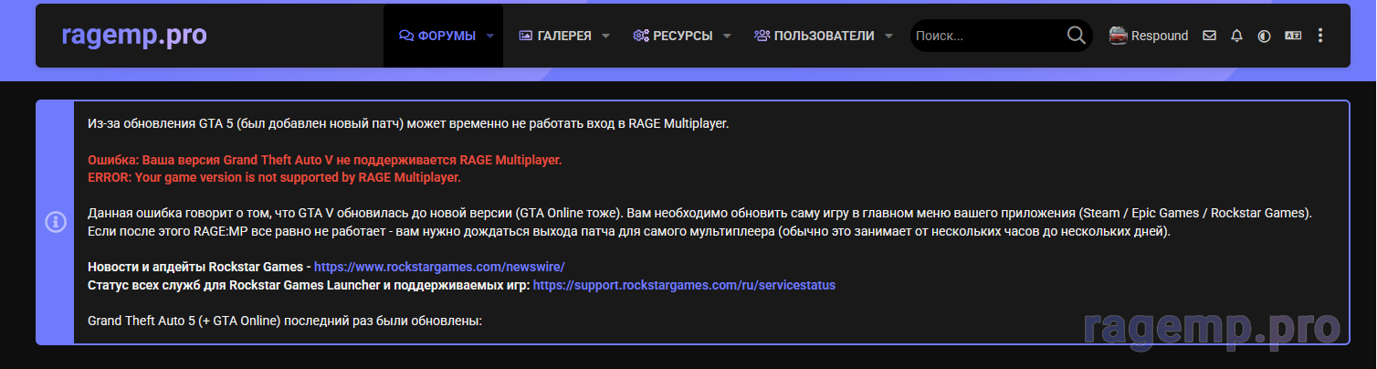The height and width of the screenshot is (369, 1377).
Task: Click the red 'Ошибка: Ваша версия' line
Action: (324, 160)
